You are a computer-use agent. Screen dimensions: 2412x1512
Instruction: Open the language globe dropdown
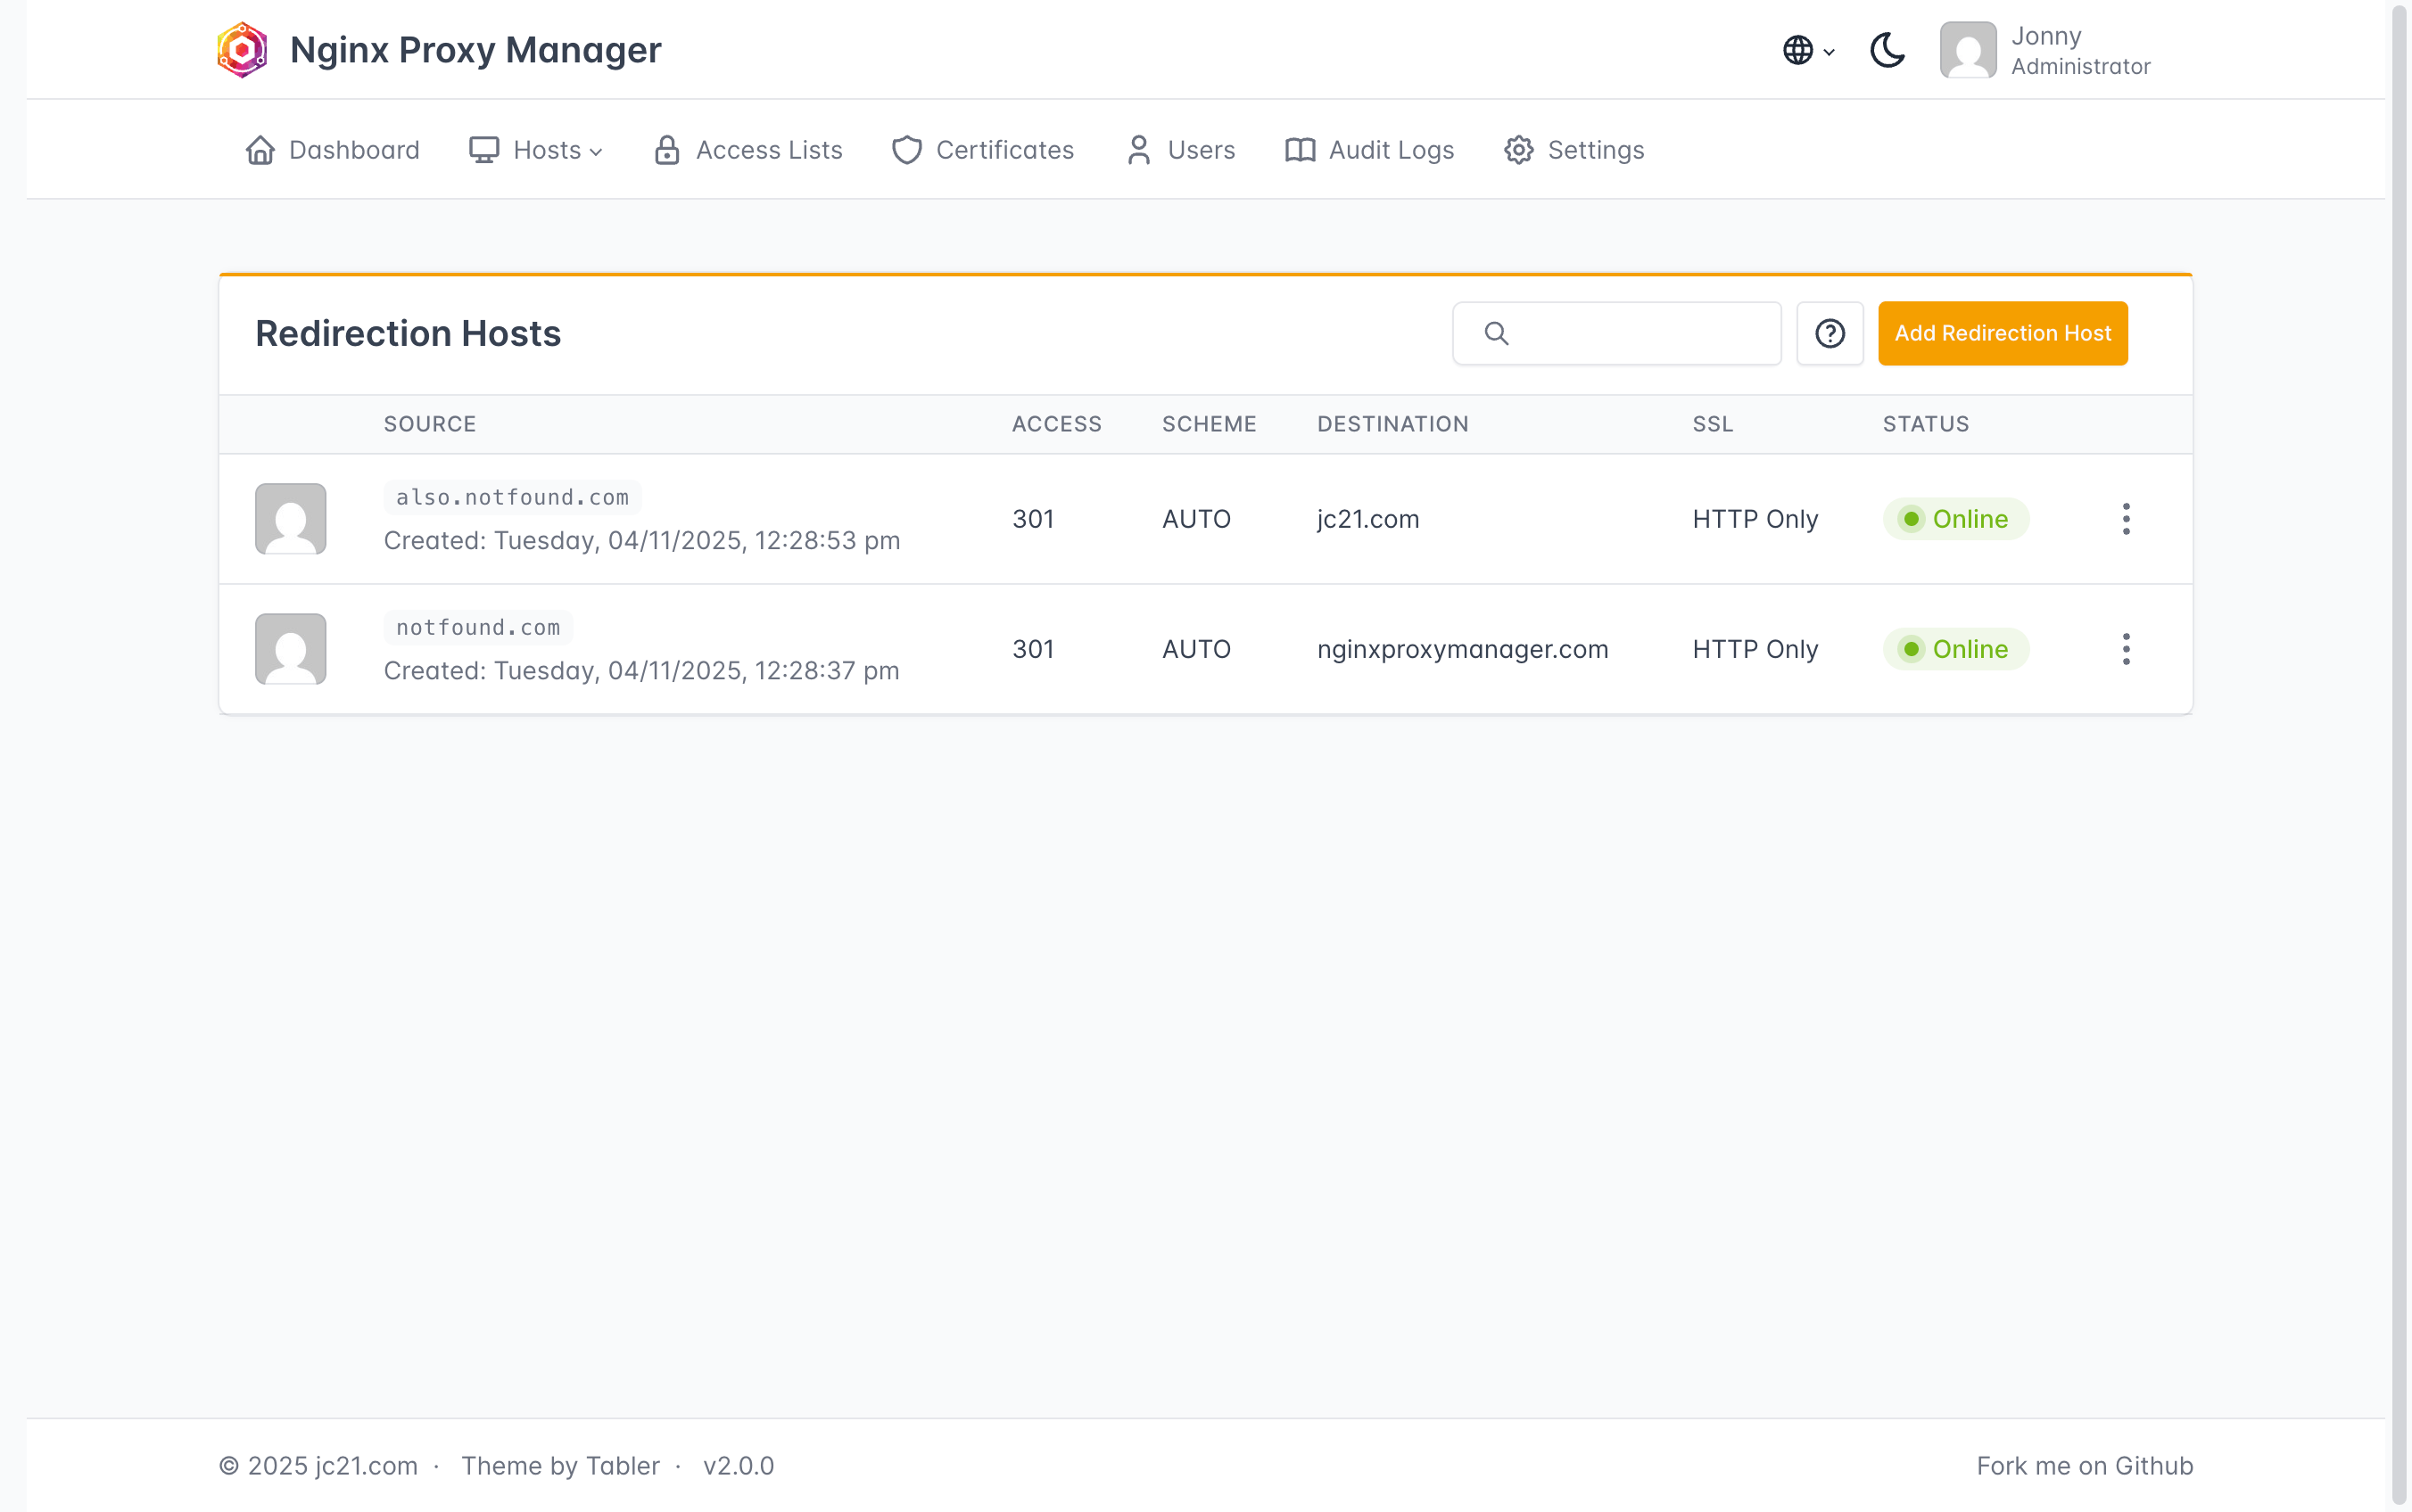pos(1806,49)
